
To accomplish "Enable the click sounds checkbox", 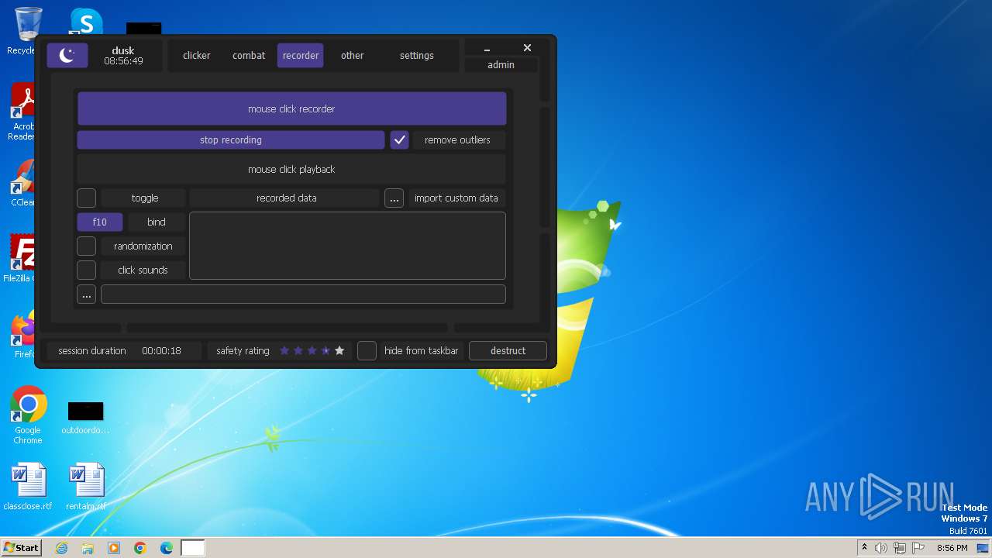I will point(87,270).
